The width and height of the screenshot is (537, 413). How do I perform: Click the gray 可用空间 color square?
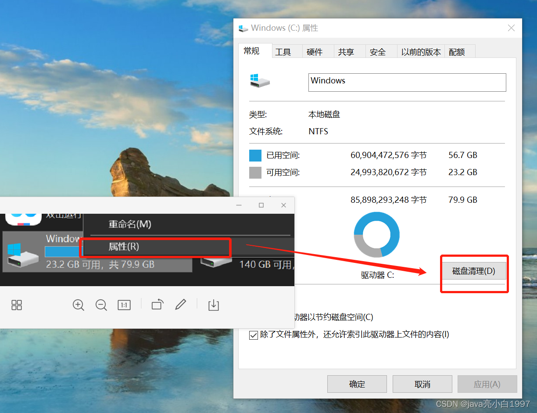click(255, 172)
